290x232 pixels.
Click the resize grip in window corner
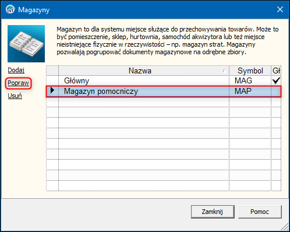[x=285, y=227]
